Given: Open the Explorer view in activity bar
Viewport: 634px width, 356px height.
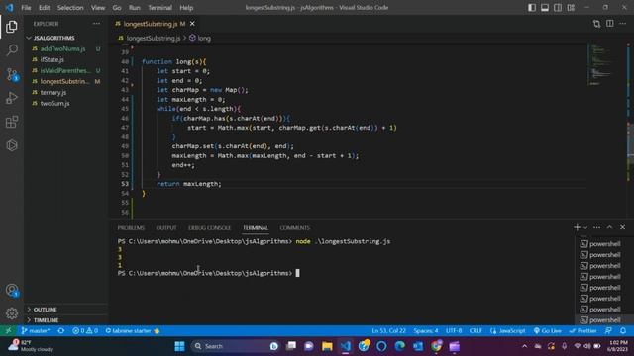Looking at the screenshot, I should click(x=12, y=27).
